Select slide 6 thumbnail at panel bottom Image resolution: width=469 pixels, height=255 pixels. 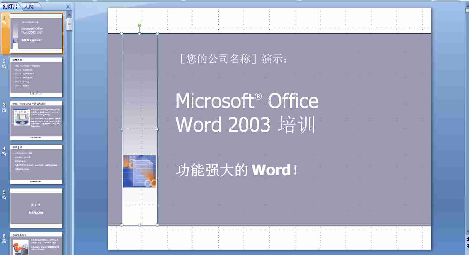click(x=36, y=244)
